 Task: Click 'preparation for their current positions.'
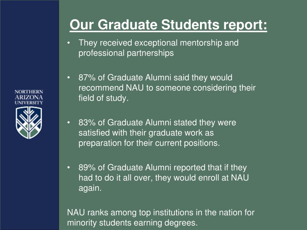point(149,143)
